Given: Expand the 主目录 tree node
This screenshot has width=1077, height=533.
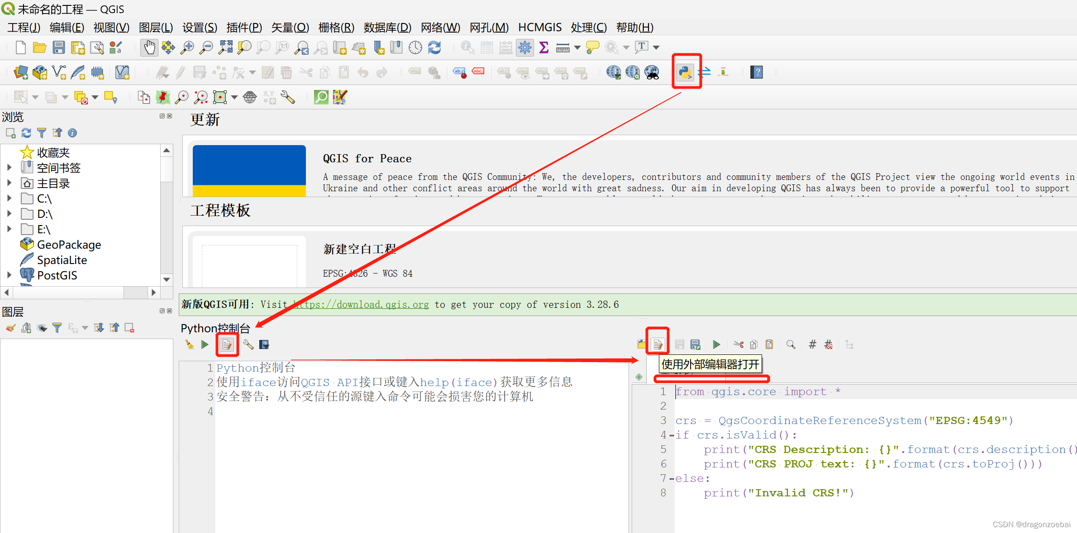Looking at the screenshot, I should [9, 183].
